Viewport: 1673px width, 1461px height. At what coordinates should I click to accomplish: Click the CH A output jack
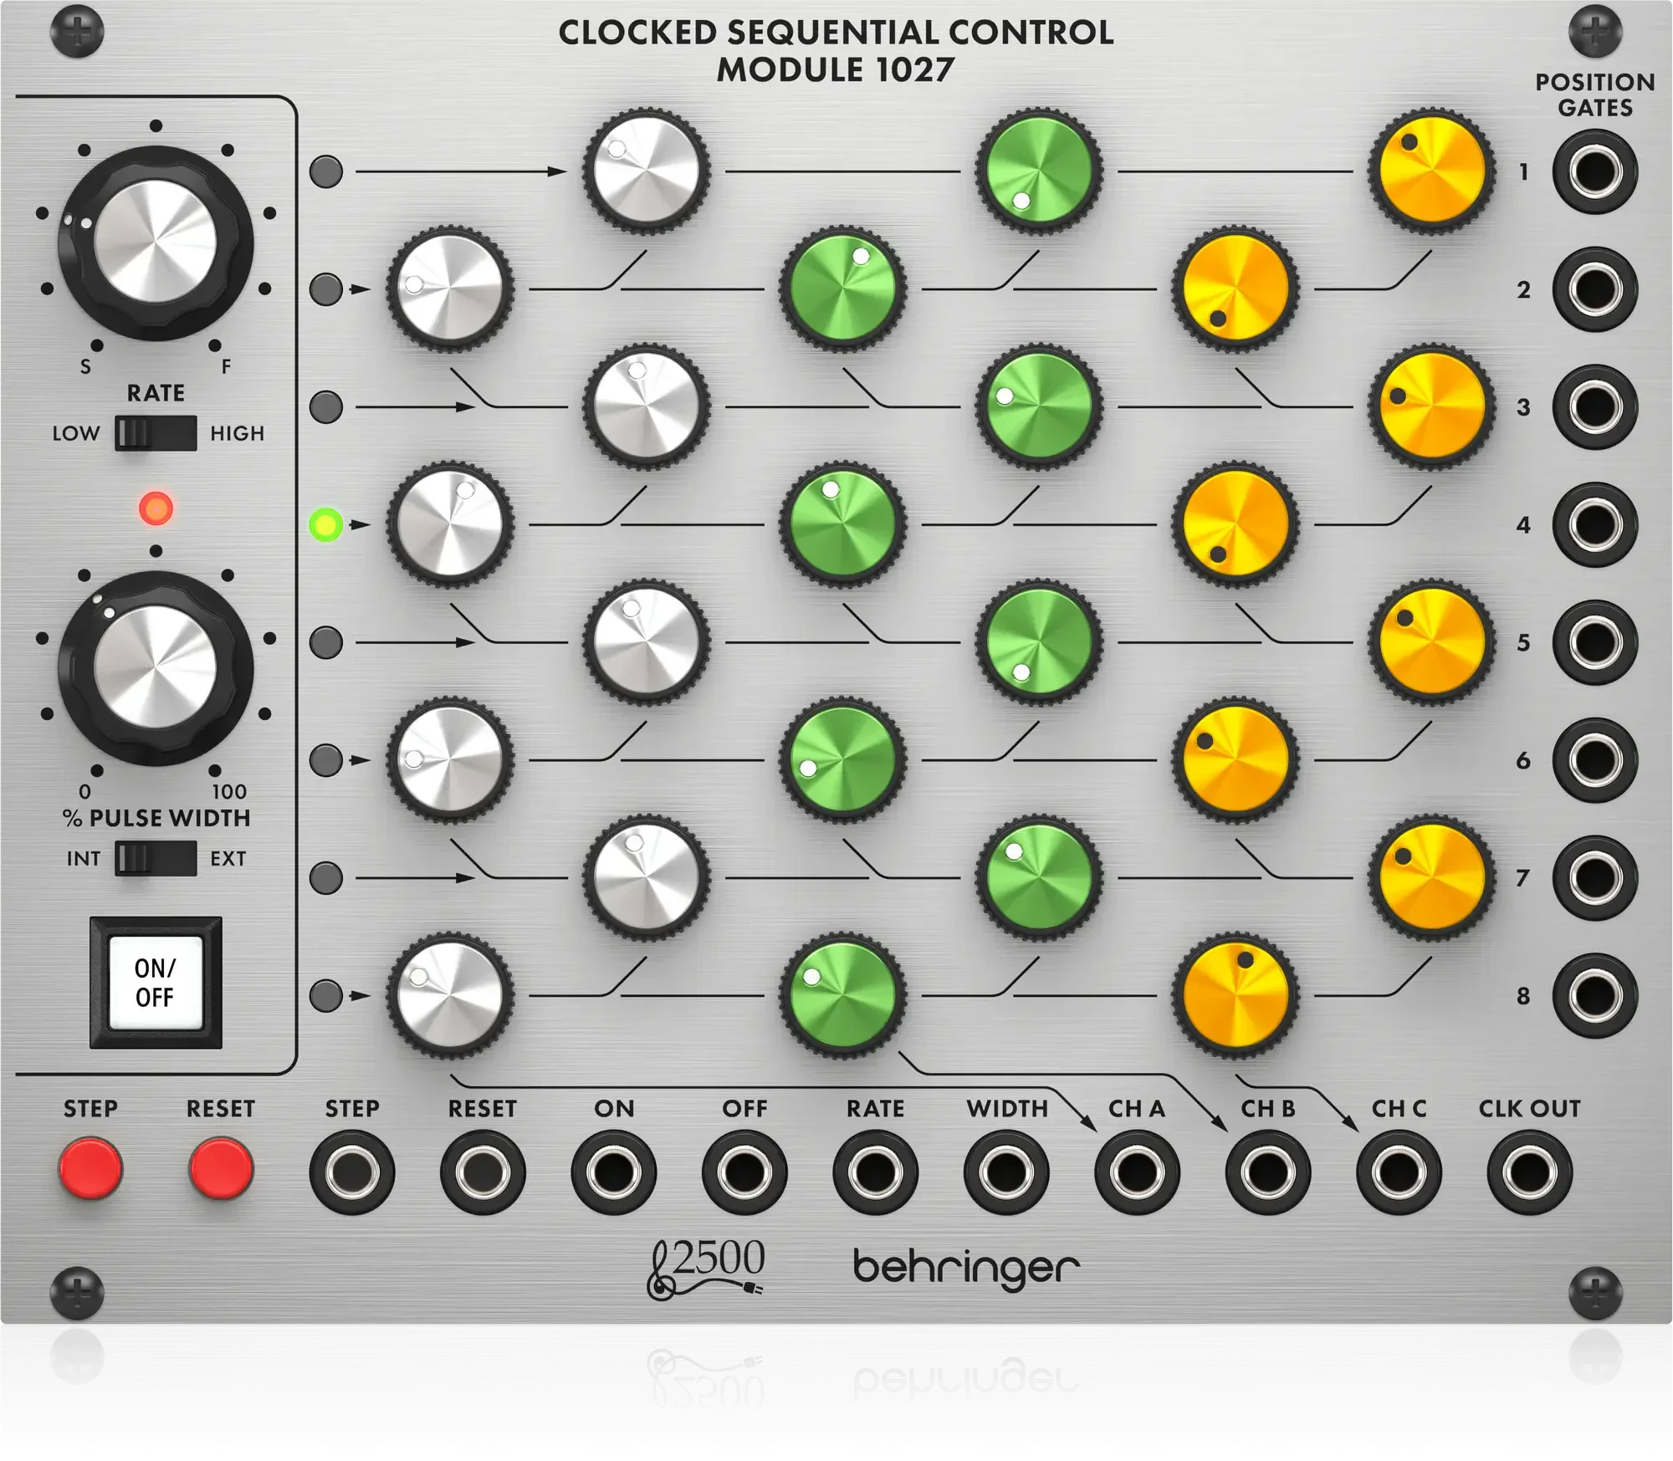pos(1138,1171)
